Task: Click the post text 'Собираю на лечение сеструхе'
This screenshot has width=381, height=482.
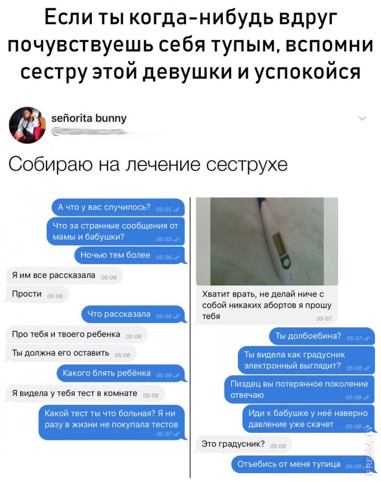Action: click(x=148, y=165)
